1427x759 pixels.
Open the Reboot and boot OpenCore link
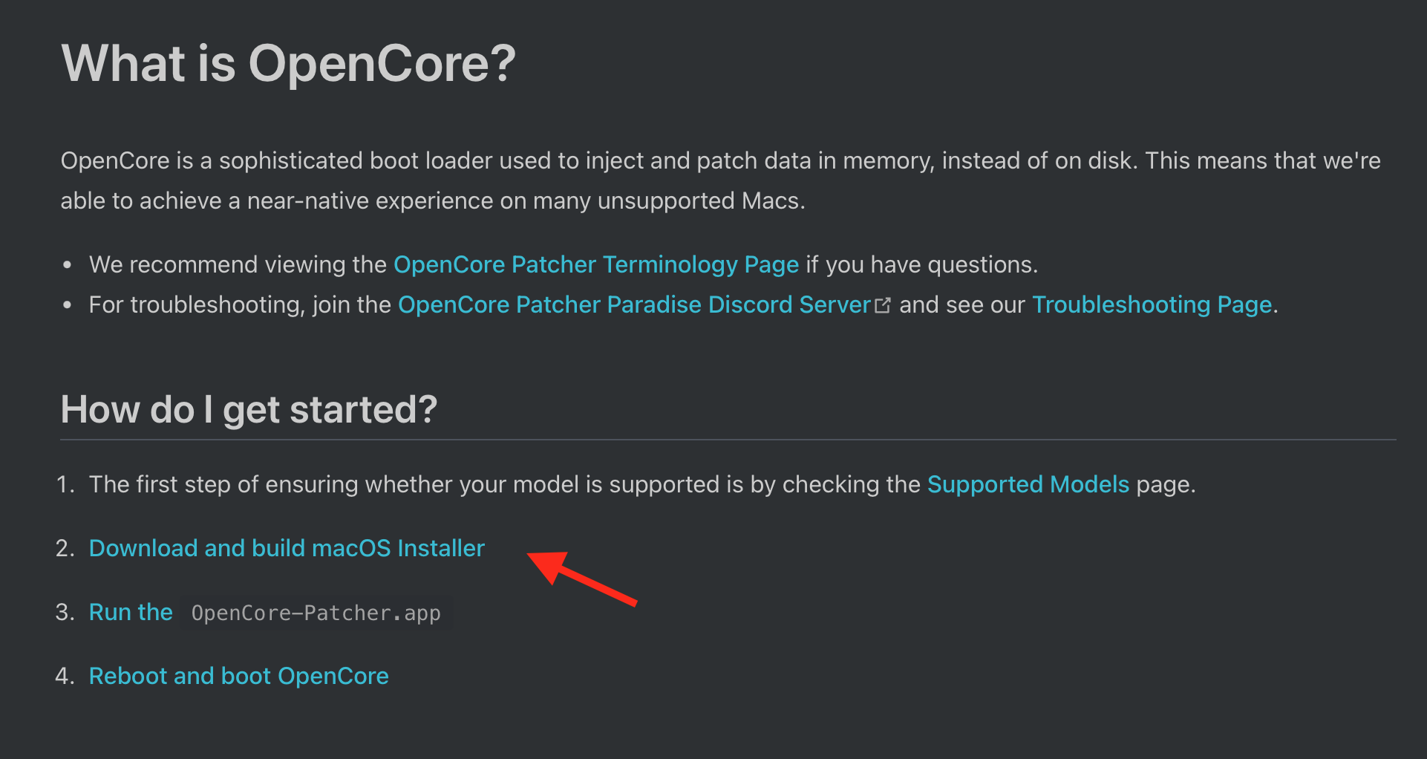[238, 677]
